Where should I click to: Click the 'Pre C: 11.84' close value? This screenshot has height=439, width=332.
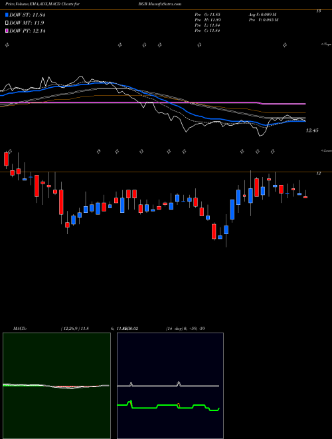(x=207, y=31)
